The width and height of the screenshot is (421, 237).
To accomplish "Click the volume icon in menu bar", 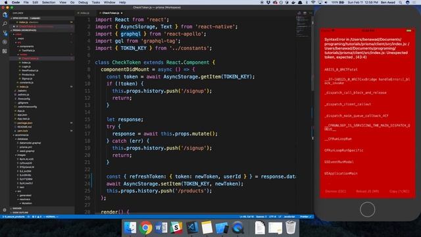I will [x=326, y=3].
